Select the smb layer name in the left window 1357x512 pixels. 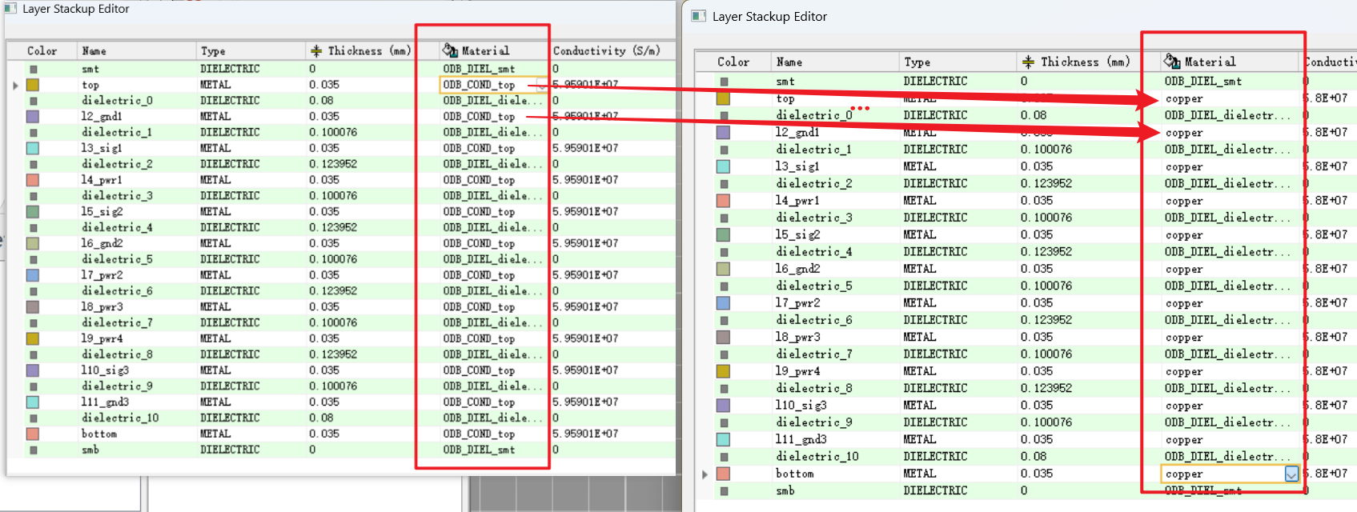(90, 450)
